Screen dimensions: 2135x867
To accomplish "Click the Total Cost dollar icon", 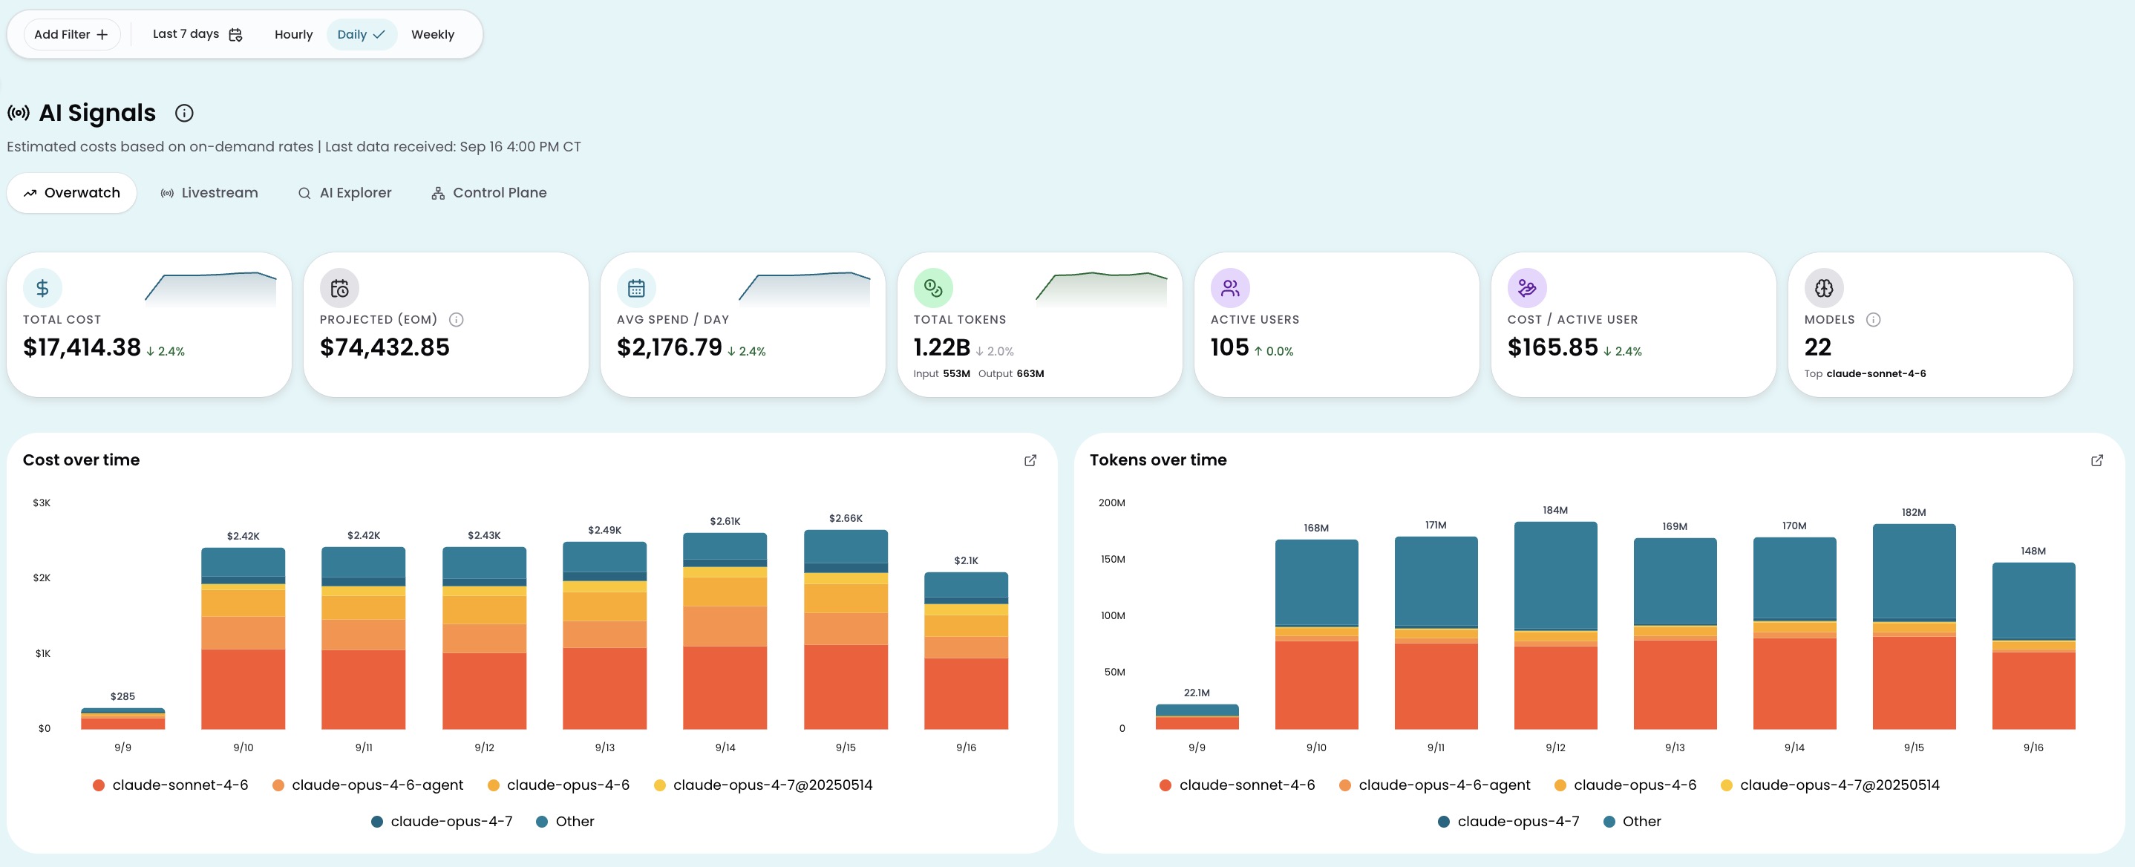I will pos(42,287).
